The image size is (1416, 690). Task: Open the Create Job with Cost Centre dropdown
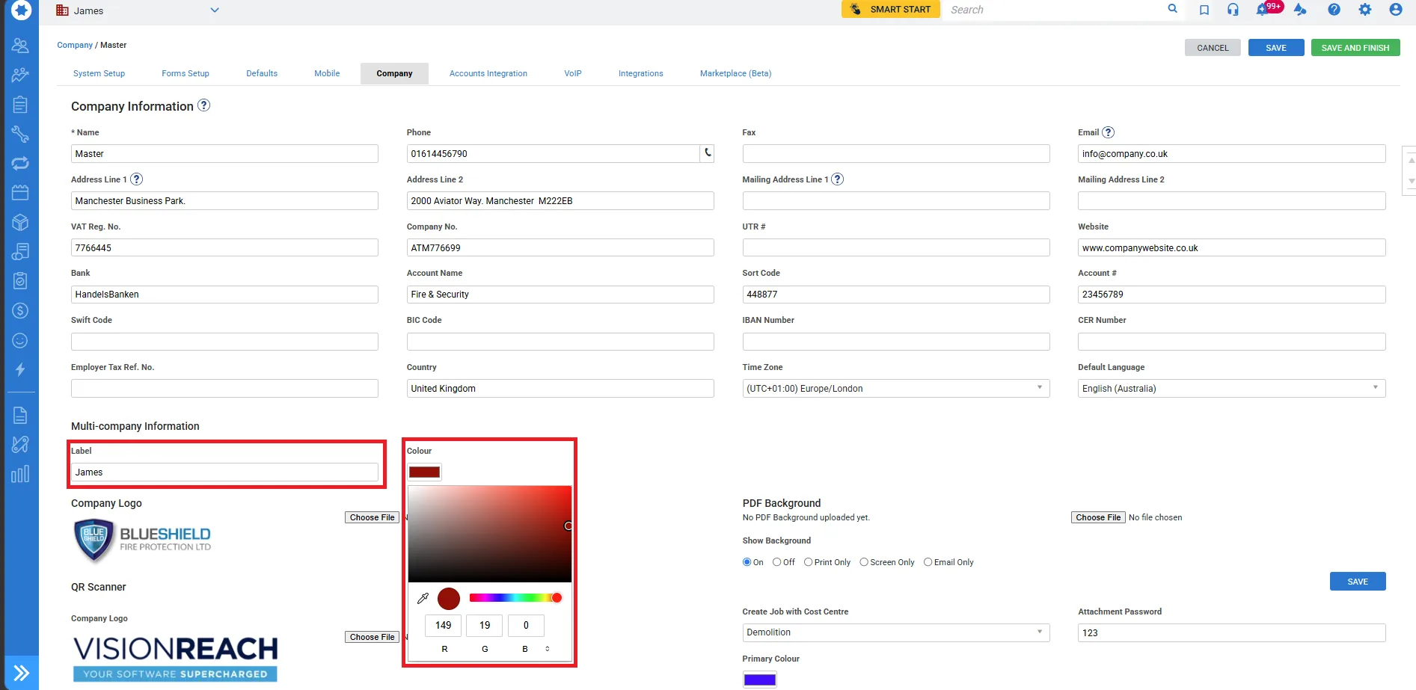point(896,632)
